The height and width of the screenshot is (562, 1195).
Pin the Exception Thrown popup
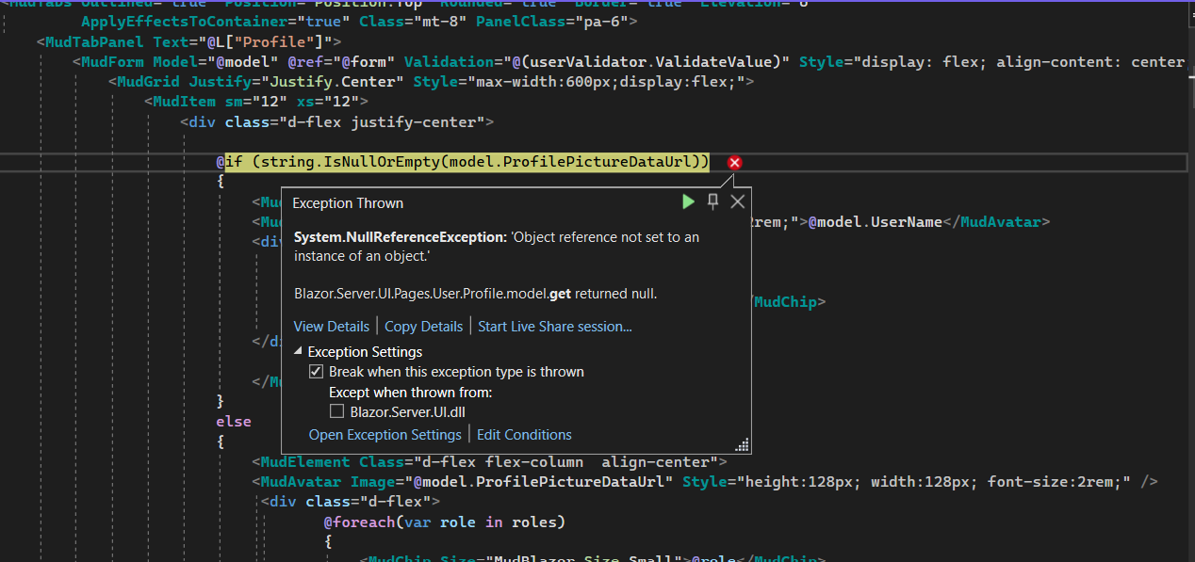pyautogui.click(x=712, y=201)
